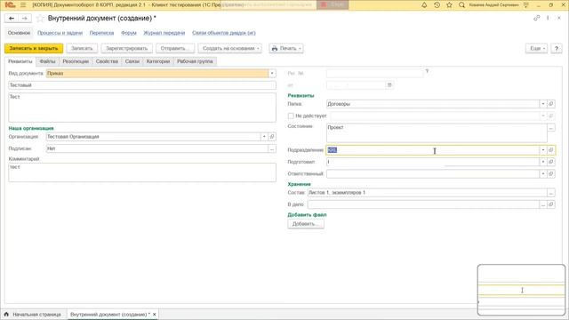Switch to Рабочая группа tab
Viewport: 569px width, 320px height.
pyautogui.click(x=195, y=61)
